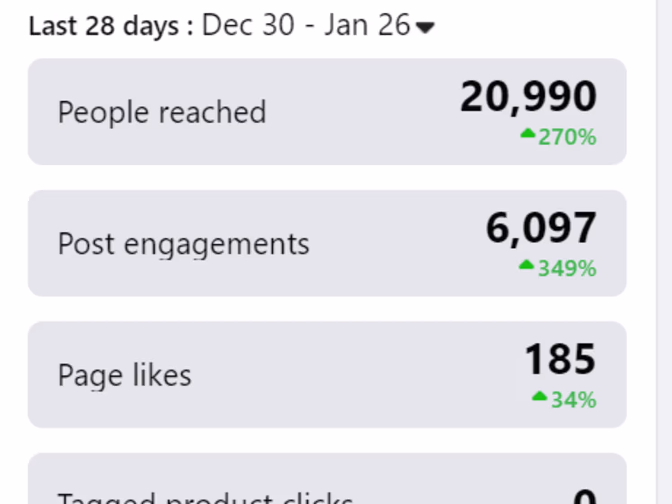The image size is (672, 504).
Task: Open the Tagged product clicks card
Action: point(327,478)
